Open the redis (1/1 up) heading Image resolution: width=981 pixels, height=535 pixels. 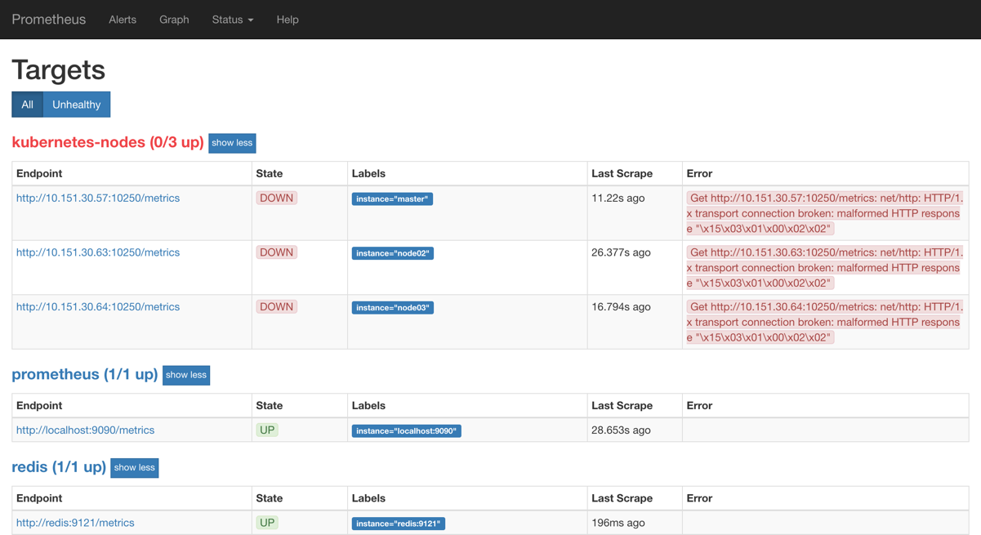(59, 467)
